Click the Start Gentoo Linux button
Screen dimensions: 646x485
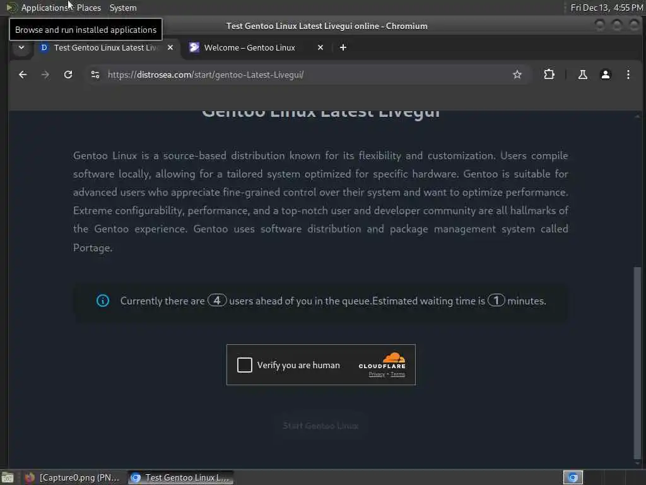click(x=320, y=426)
